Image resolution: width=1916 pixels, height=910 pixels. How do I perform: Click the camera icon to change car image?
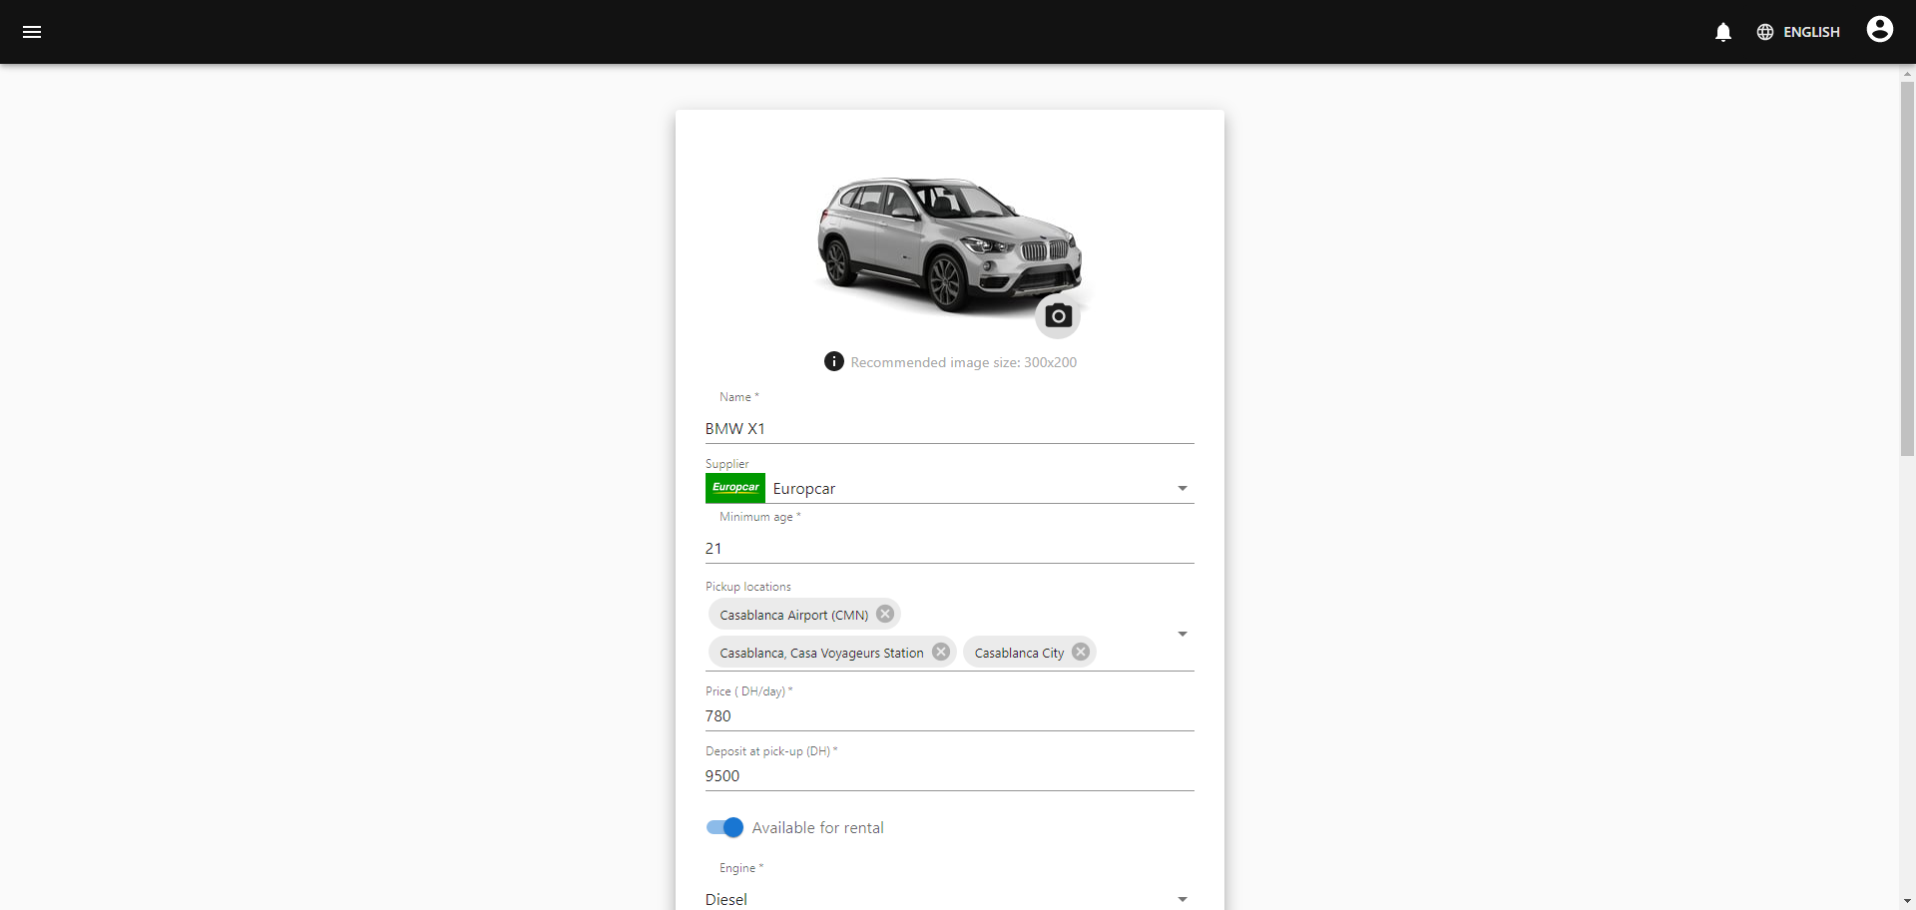(x=1059, y=316)
